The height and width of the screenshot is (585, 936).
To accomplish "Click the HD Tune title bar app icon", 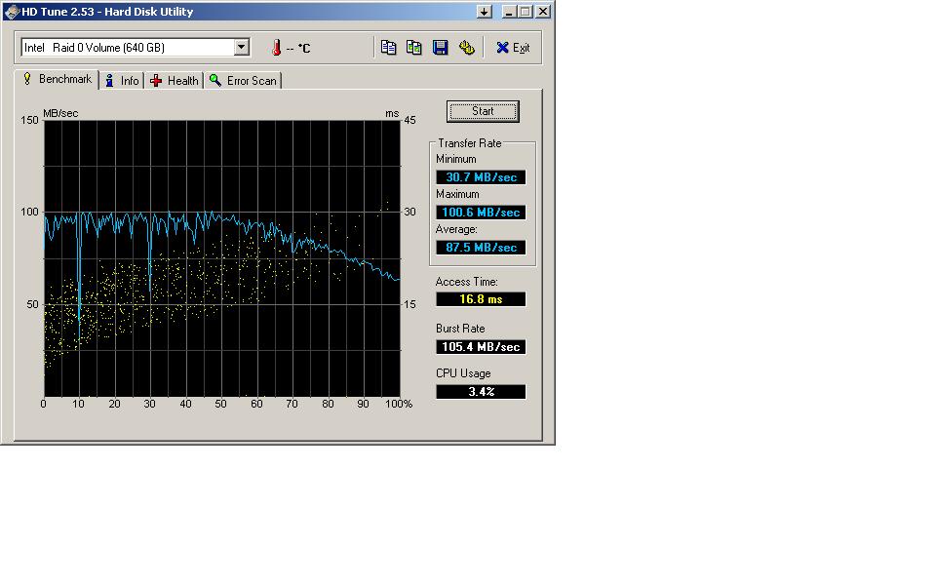I will point(12,12).
